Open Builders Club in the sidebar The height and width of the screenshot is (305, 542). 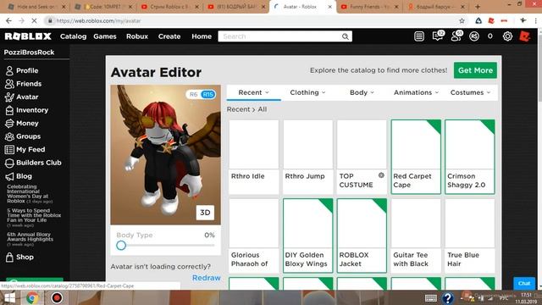(x=33, y=163)
